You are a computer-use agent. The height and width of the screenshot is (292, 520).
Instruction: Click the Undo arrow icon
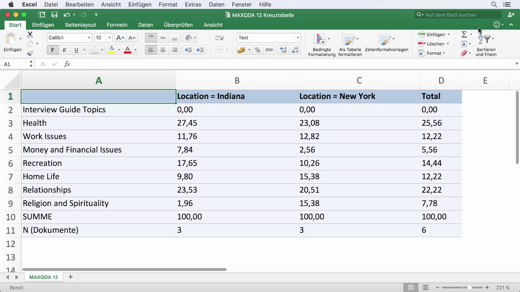point(67,15)
